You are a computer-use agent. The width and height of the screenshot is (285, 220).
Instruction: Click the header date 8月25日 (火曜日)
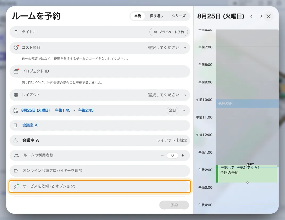pos(221,16)
